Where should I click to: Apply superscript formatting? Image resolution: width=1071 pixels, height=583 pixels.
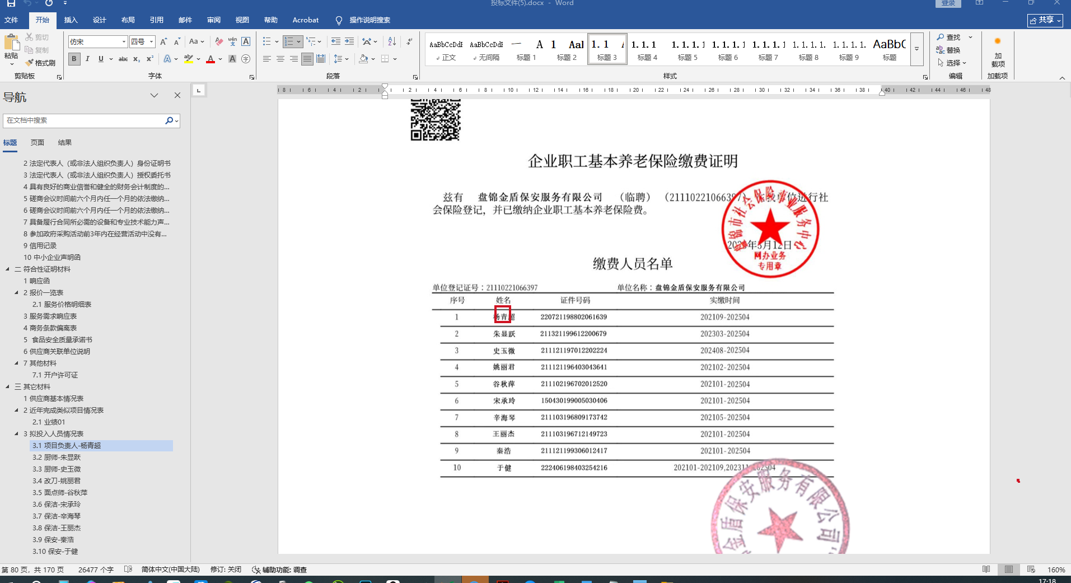(x=149, y=59)
